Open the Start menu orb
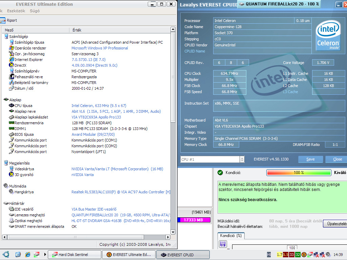This screenshot has height=260, width=347. pos(6,255)
